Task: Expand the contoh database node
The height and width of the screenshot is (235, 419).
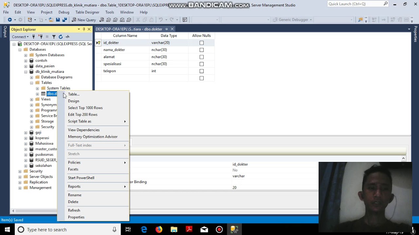Action: point(26,61)
